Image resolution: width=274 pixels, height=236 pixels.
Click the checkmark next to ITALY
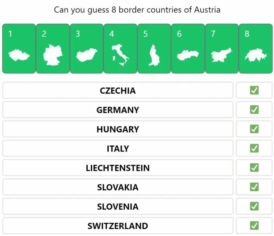[254, 148]
